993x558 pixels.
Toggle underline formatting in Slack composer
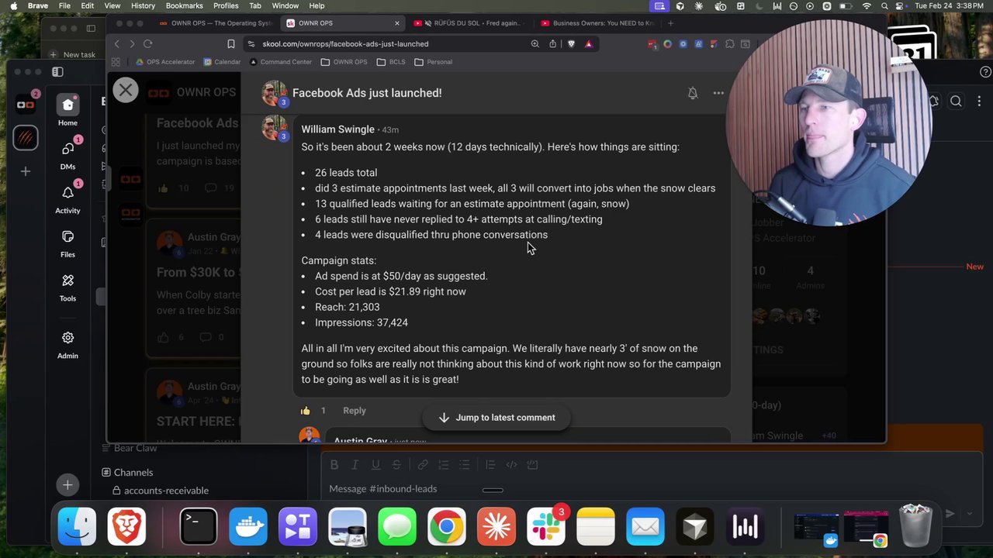click(375, 465)
